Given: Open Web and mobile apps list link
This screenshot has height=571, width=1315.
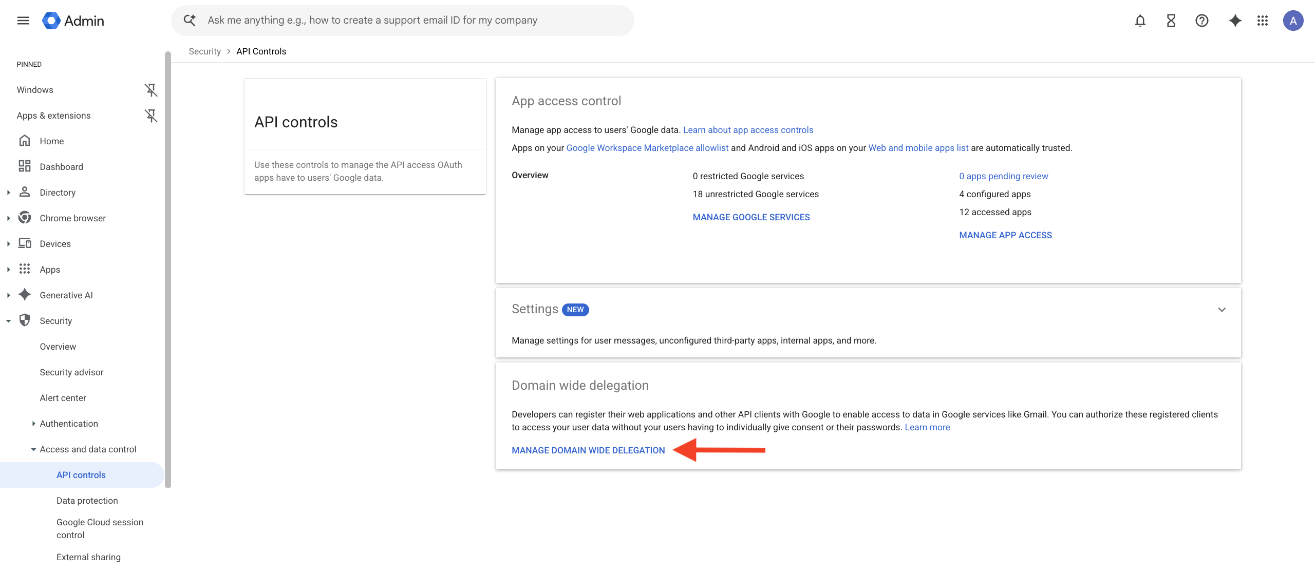Looking at the screenshot, I should pyautogui.click(x=918, y=148).
